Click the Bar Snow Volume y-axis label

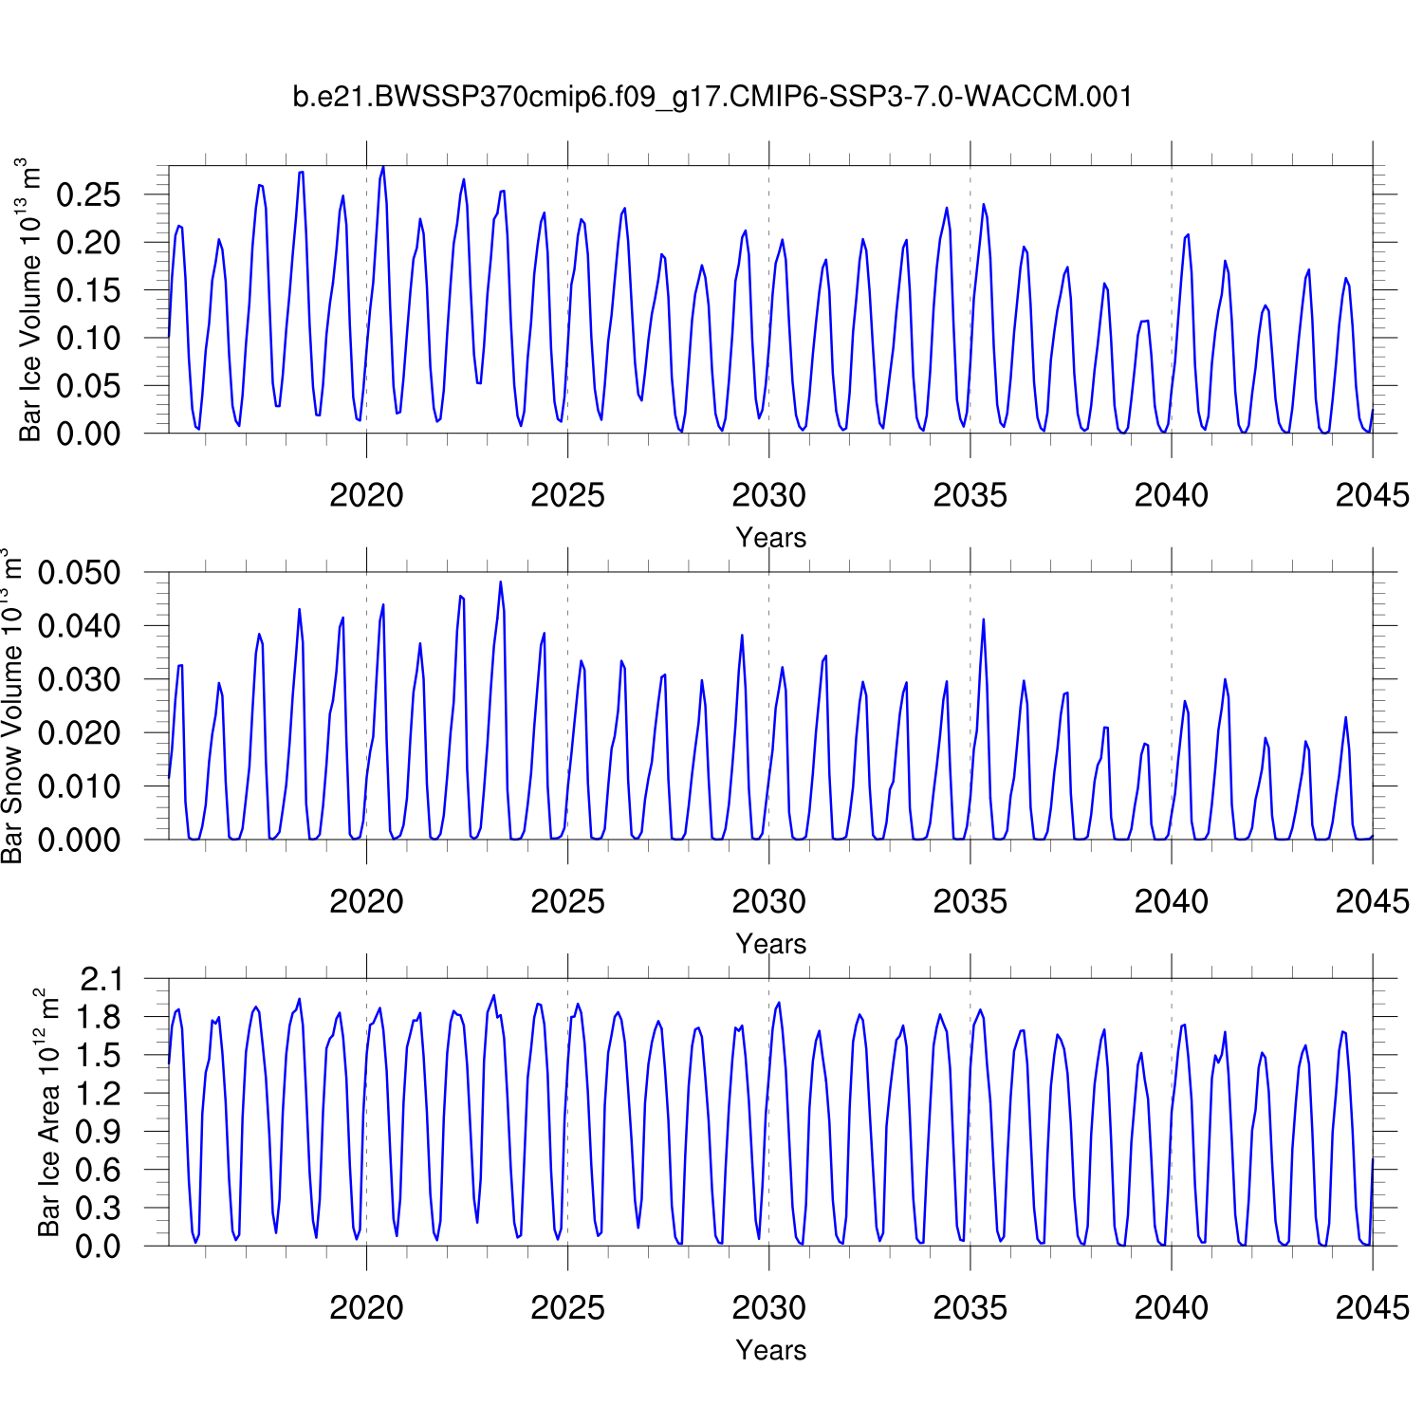11,706
